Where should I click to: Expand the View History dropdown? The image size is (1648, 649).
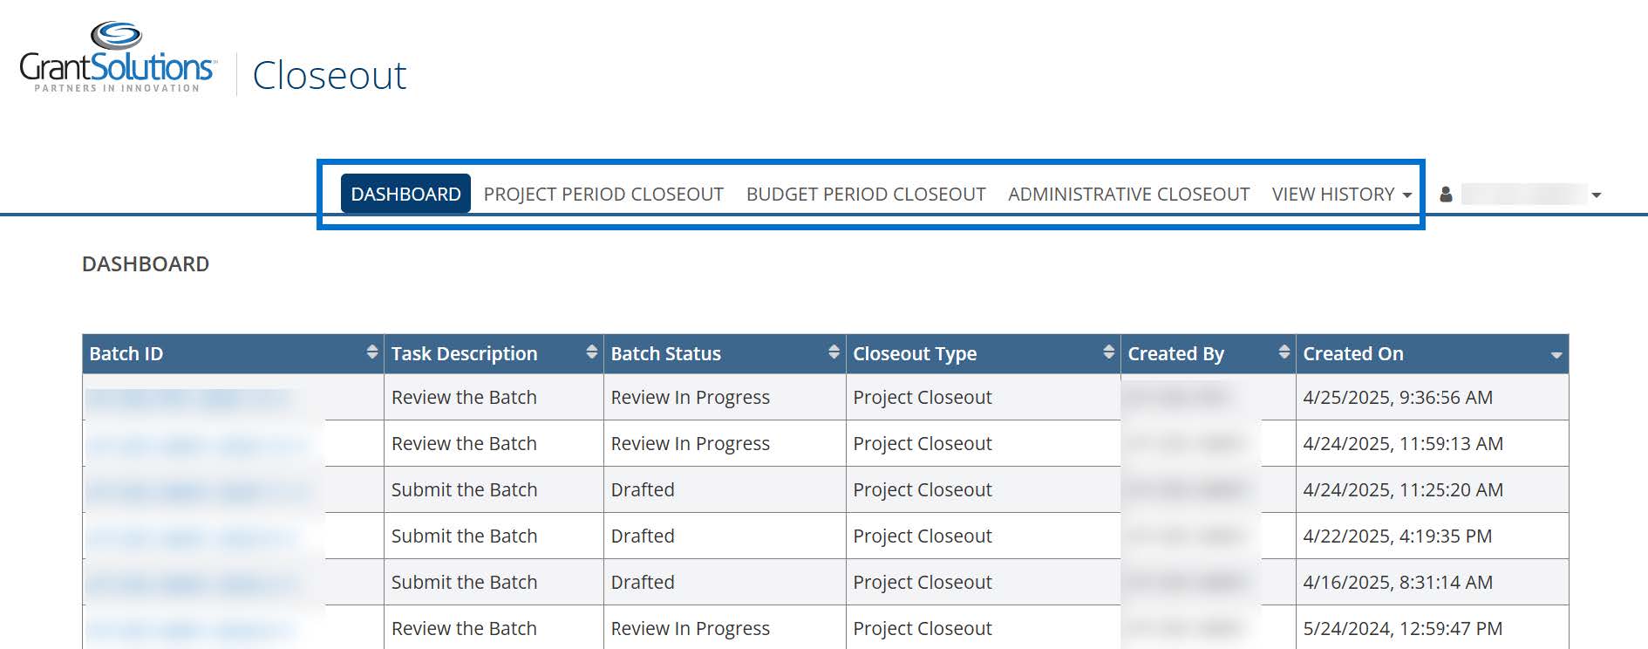1341,195
